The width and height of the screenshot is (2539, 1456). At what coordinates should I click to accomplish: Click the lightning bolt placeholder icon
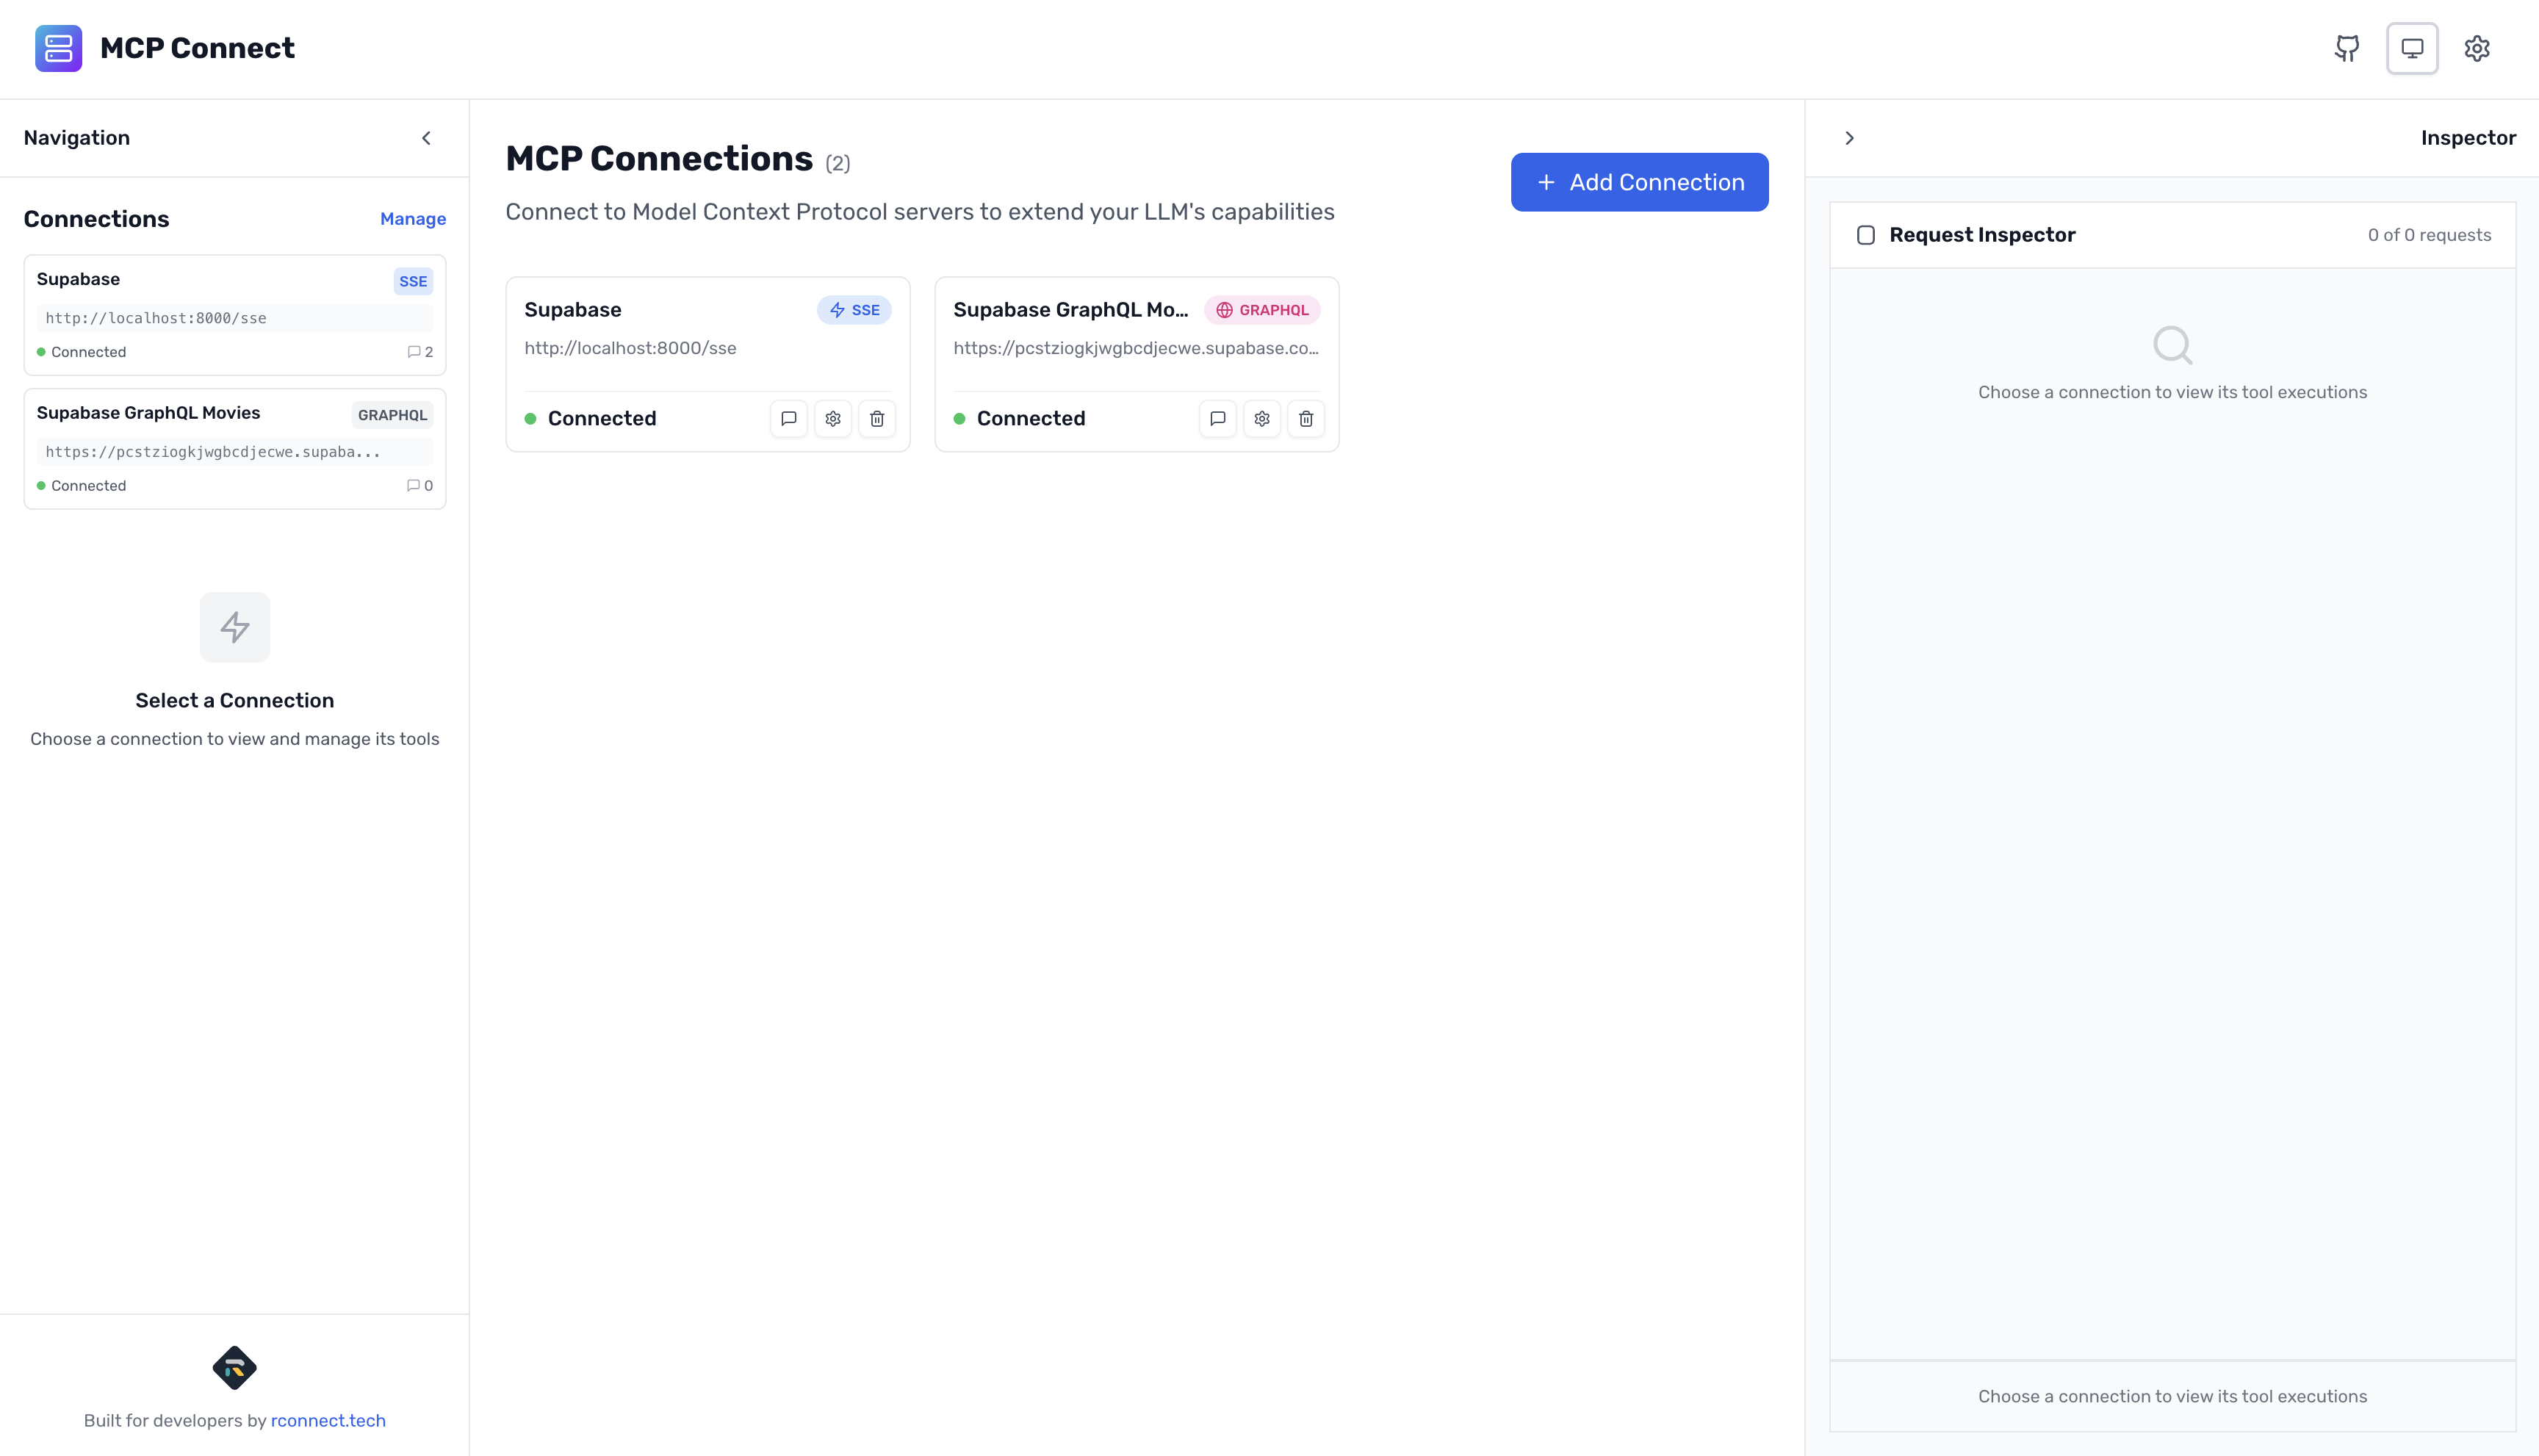tap(234, 627)
